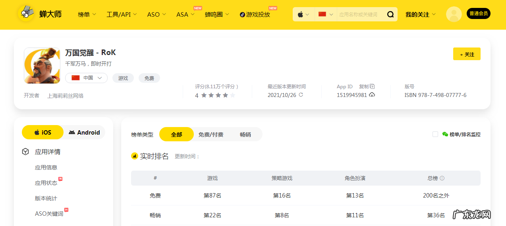Image resolution: width=506 pixels, height=226 pixels.
Task: Click the 第87名 free games rank cell
Action: (212, 196)
